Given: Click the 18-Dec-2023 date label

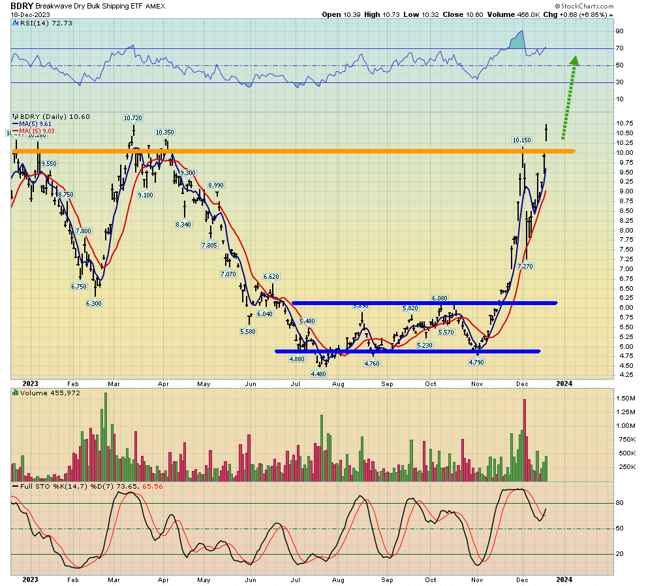Looking at the screenshot, I should [30, 15].
